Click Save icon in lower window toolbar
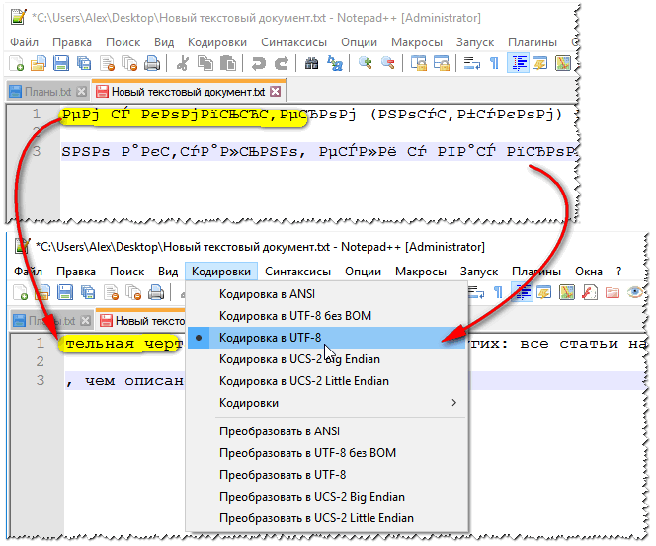 (65, 292)
